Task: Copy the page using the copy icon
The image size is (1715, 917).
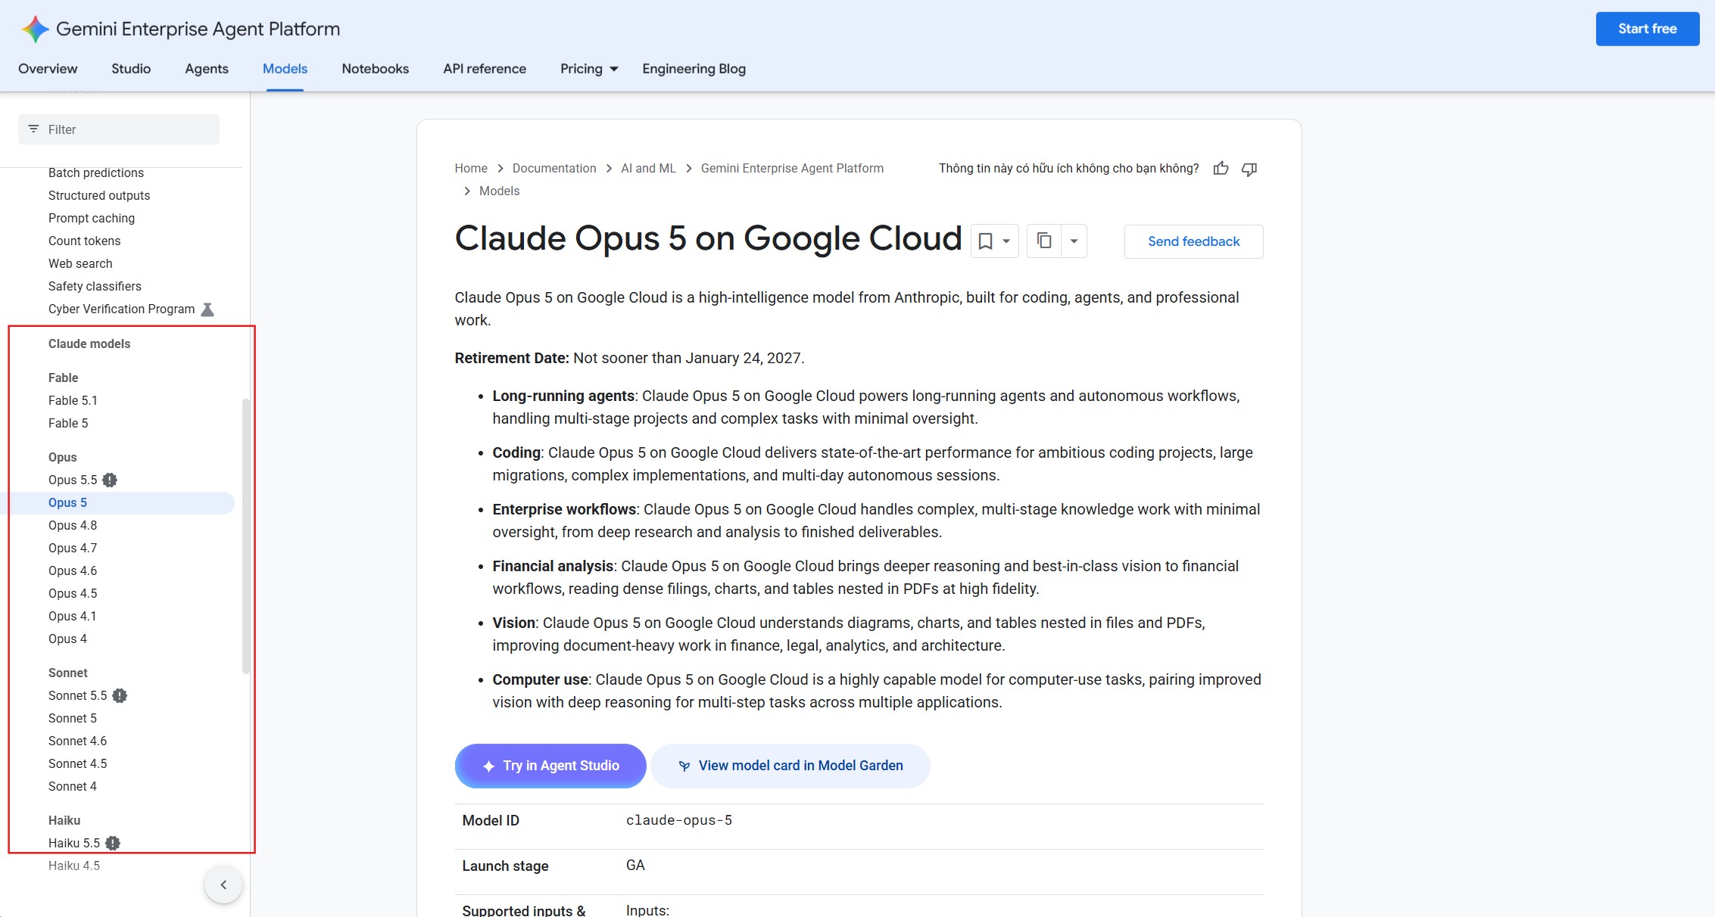Action: 1044,241
